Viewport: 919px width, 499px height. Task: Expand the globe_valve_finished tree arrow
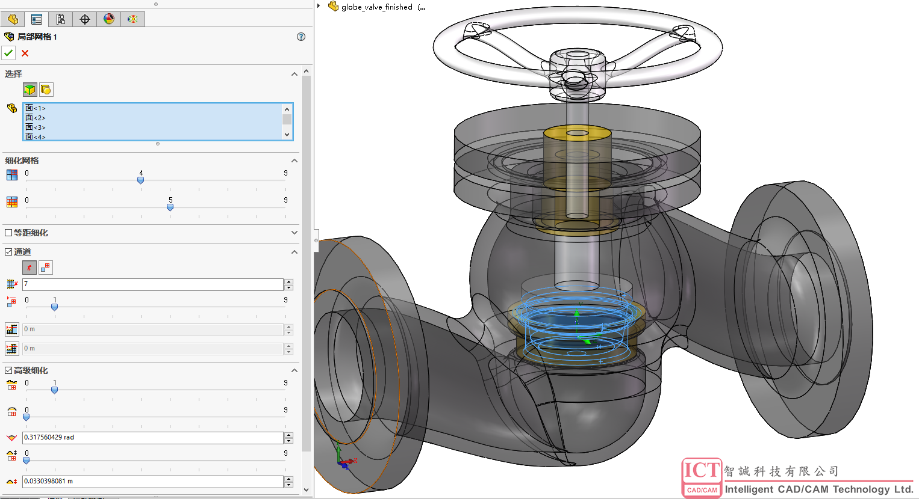[x=319, y=7]
